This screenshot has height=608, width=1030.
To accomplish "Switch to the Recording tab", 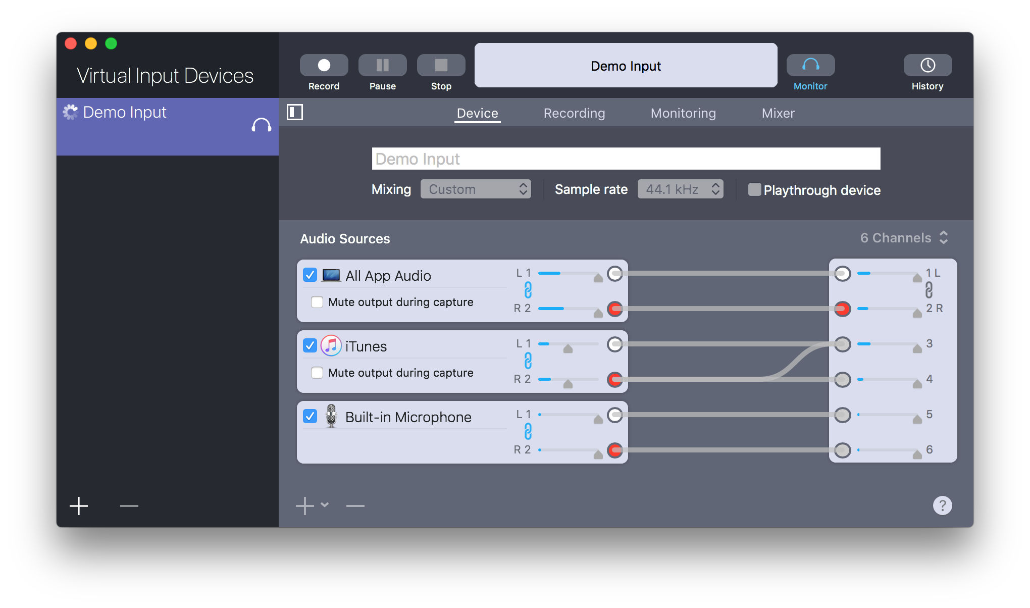I will [x=574, y=113].
